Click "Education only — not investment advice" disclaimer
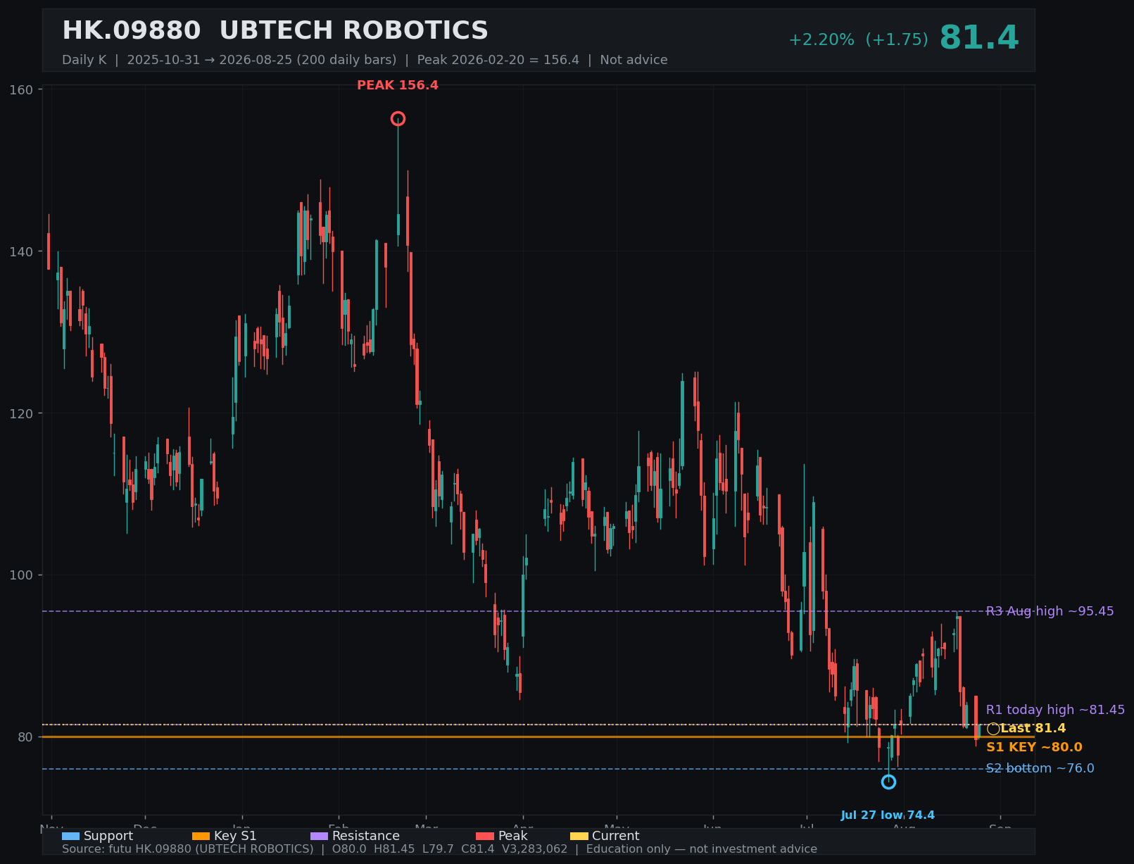The height and width of the screenshot is (864, 1134). tap(702, 849)
